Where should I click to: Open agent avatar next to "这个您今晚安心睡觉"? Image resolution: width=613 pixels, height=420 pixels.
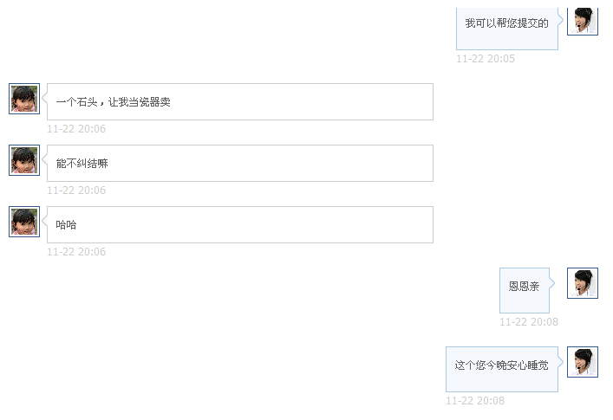582,362
